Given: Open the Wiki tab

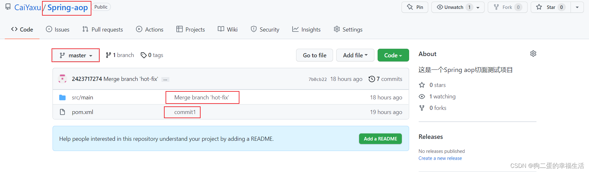Looking at the screenshot, I should [x=228, y=29].
